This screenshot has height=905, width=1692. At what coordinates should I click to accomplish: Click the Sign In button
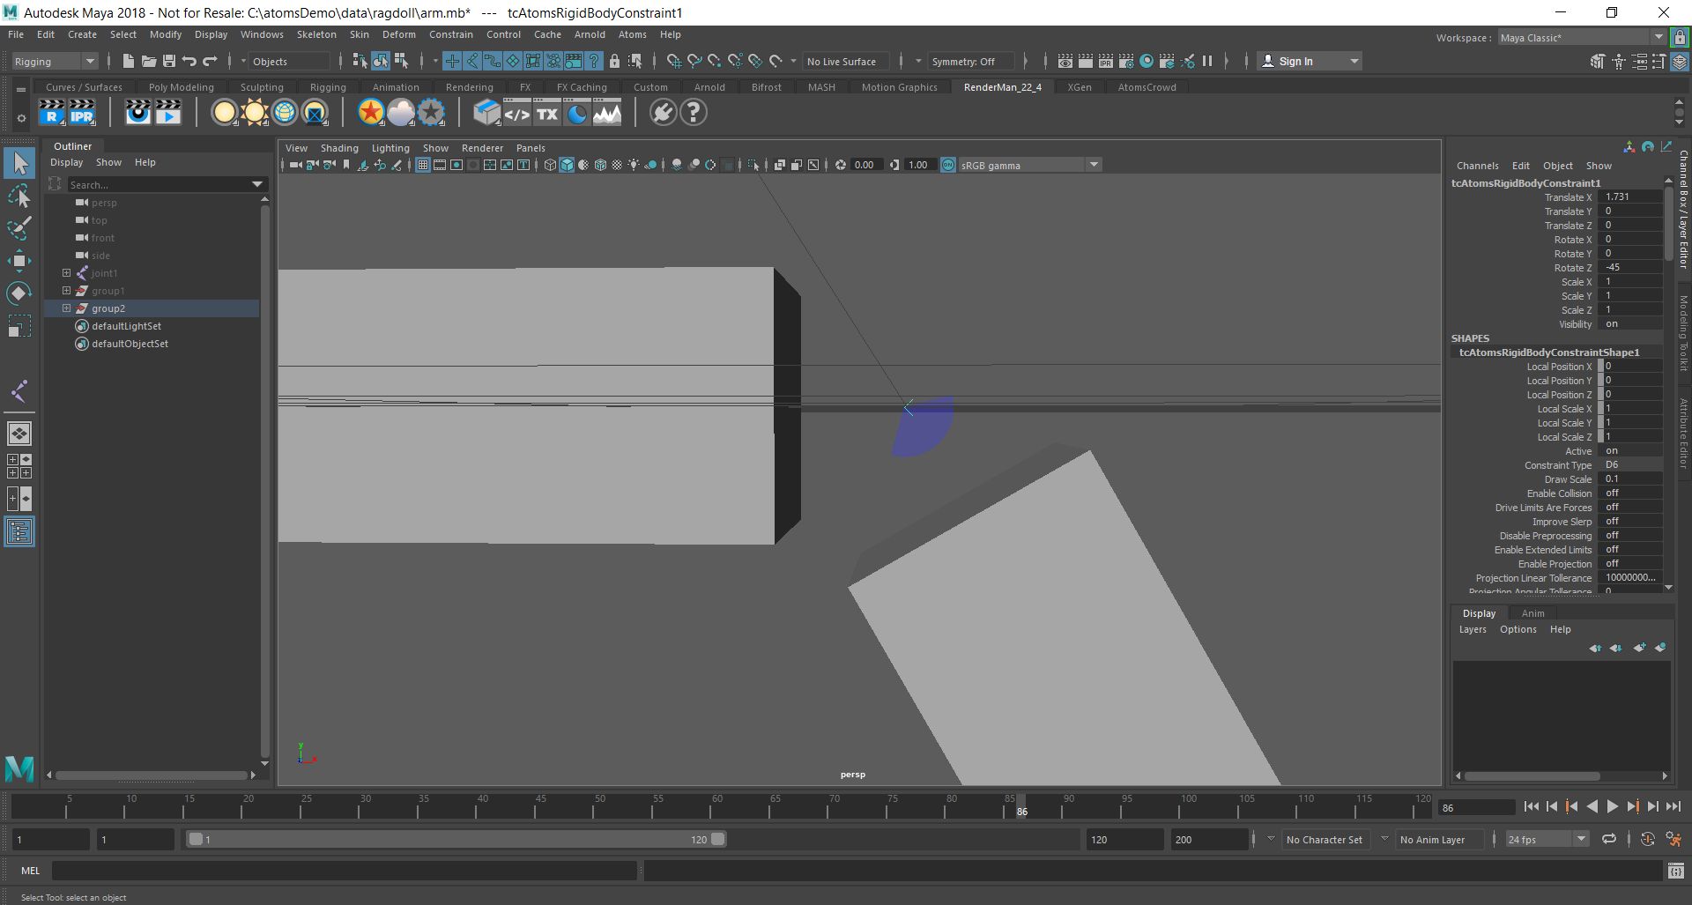[1295, 61]
